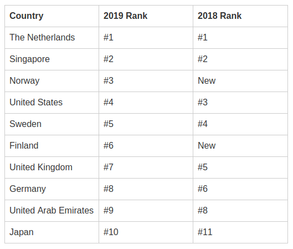Click United Kingdom's #7 rank cell
The image size is (293, 249).
pos(146,167)
